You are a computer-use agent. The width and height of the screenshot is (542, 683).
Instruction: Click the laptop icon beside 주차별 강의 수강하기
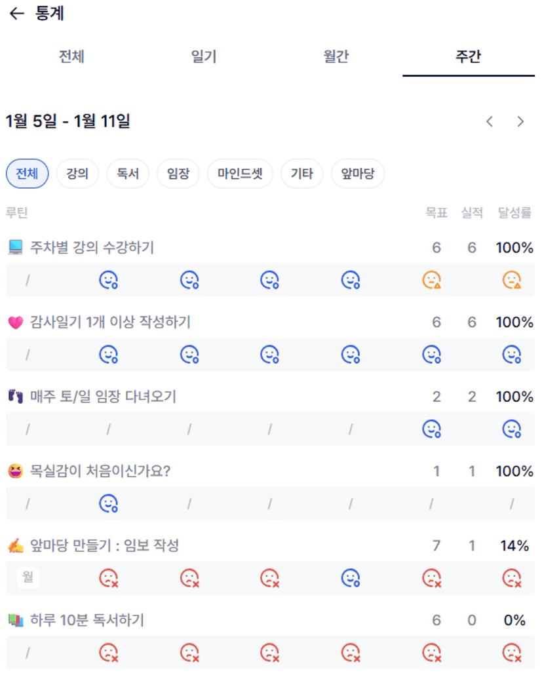[16, 248]
